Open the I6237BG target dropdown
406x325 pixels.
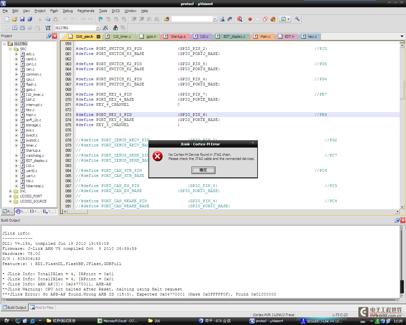point(98,28)
